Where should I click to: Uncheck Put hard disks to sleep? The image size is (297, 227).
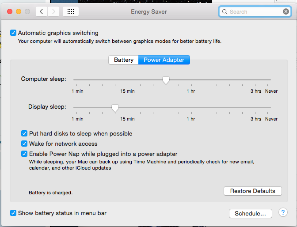[24, 133]
